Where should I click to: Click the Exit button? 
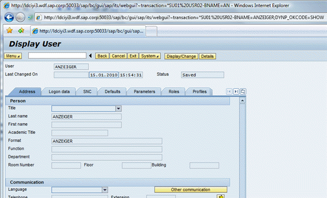133,56
